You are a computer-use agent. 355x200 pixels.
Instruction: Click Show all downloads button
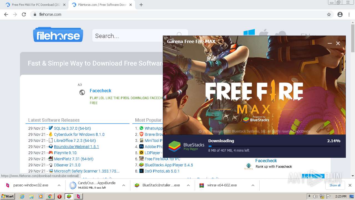pyautogui.click(x=335, y=185)
